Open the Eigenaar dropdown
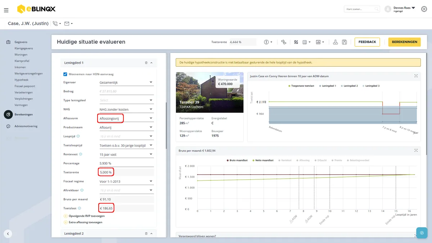This screenshot has height=243, width=432. click(x=126, y=82)
